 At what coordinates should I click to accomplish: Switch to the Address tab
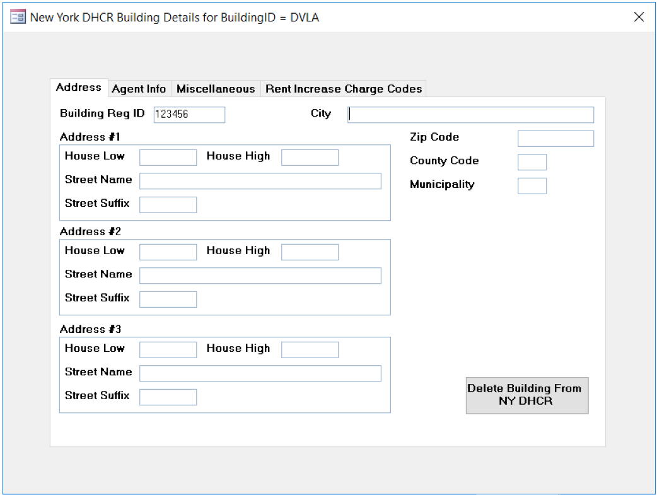click(x=79, y=88)
